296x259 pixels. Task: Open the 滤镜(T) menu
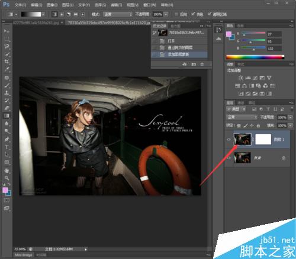click(x=116, y=5)
